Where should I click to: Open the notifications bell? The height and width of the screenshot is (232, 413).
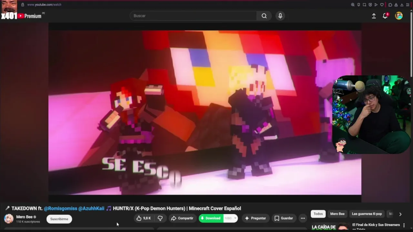click(x=385, y=16)
